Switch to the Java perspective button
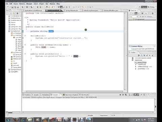This screenshot has height=122, width=162. (144, 7)
